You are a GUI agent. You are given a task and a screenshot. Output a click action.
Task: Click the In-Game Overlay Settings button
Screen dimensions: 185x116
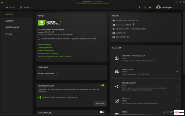tap(100, 103)
